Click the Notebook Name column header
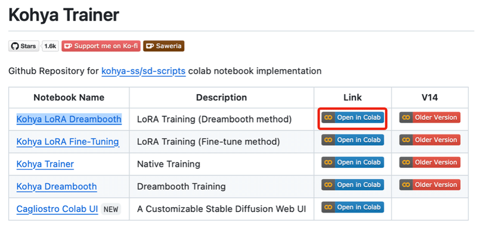Image resolution: width=477 pixels, height=228 pixels. 69,98
